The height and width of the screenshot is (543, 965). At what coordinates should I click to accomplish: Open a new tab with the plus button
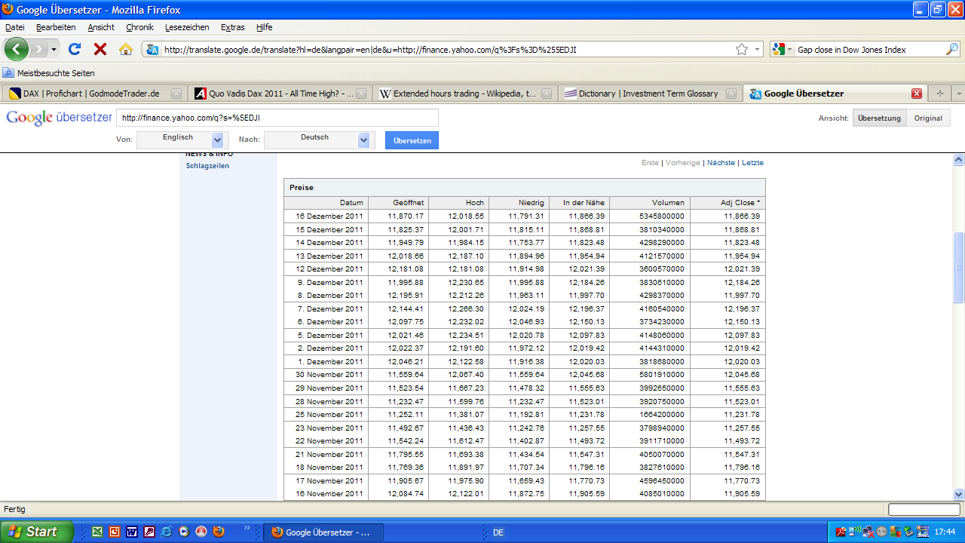click(939, 94)
